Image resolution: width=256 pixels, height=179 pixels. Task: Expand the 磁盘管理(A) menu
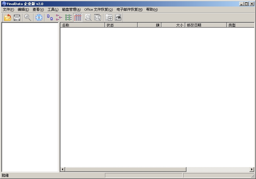71,10
